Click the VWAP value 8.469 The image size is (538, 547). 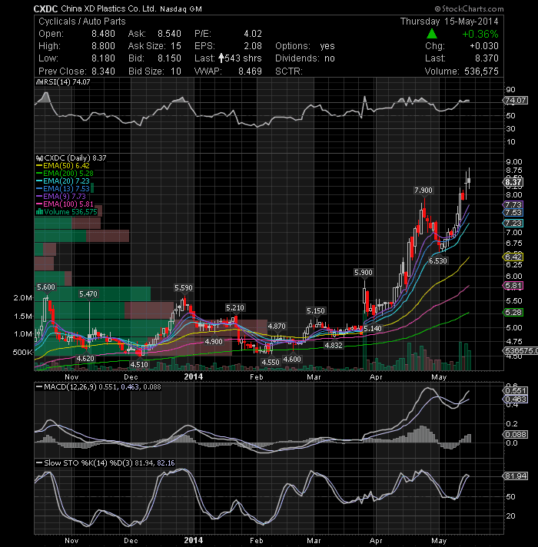coord(250,71)
